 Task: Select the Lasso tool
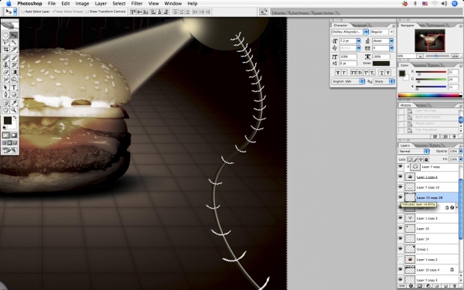[x=5, y=43]
